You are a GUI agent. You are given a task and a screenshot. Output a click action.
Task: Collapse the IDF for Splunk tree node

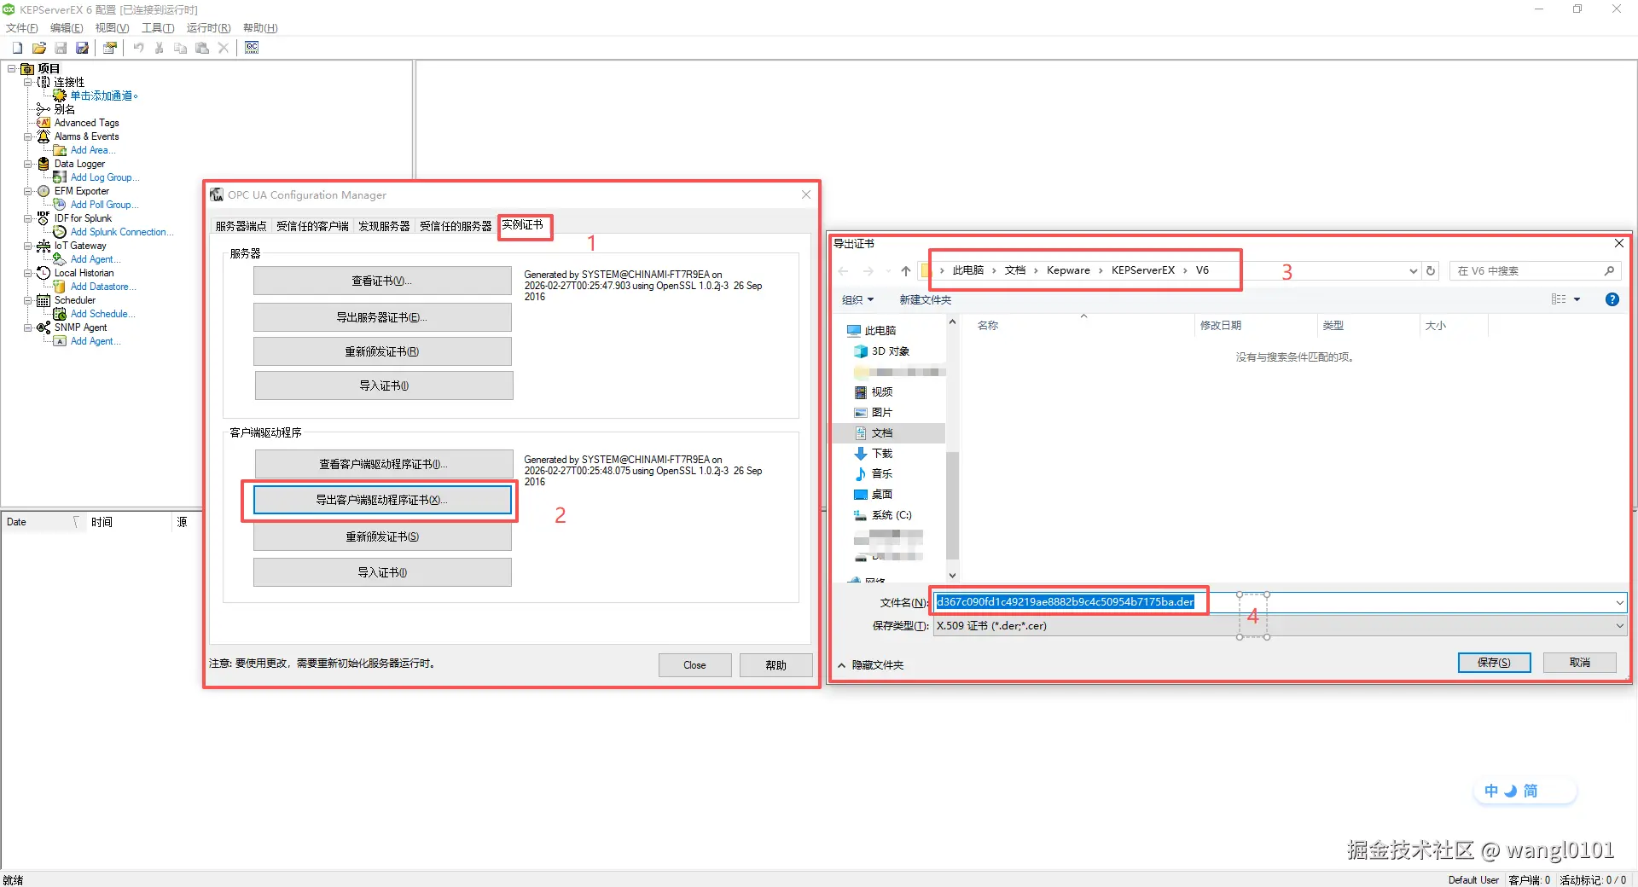pyautogui.click(x=27, y=218)
